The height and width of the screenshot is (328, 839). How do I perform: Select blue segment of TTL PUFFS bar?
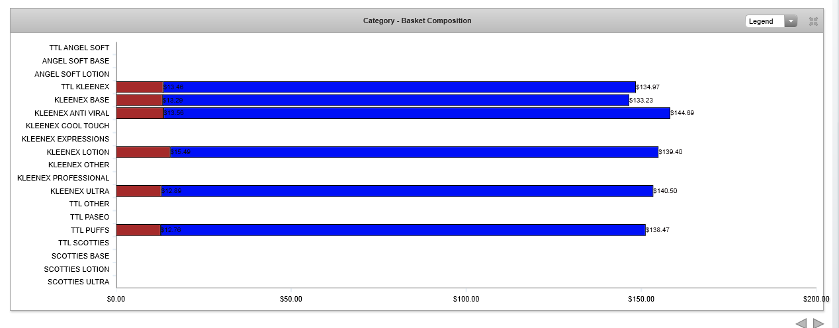(x=404, y=230)
